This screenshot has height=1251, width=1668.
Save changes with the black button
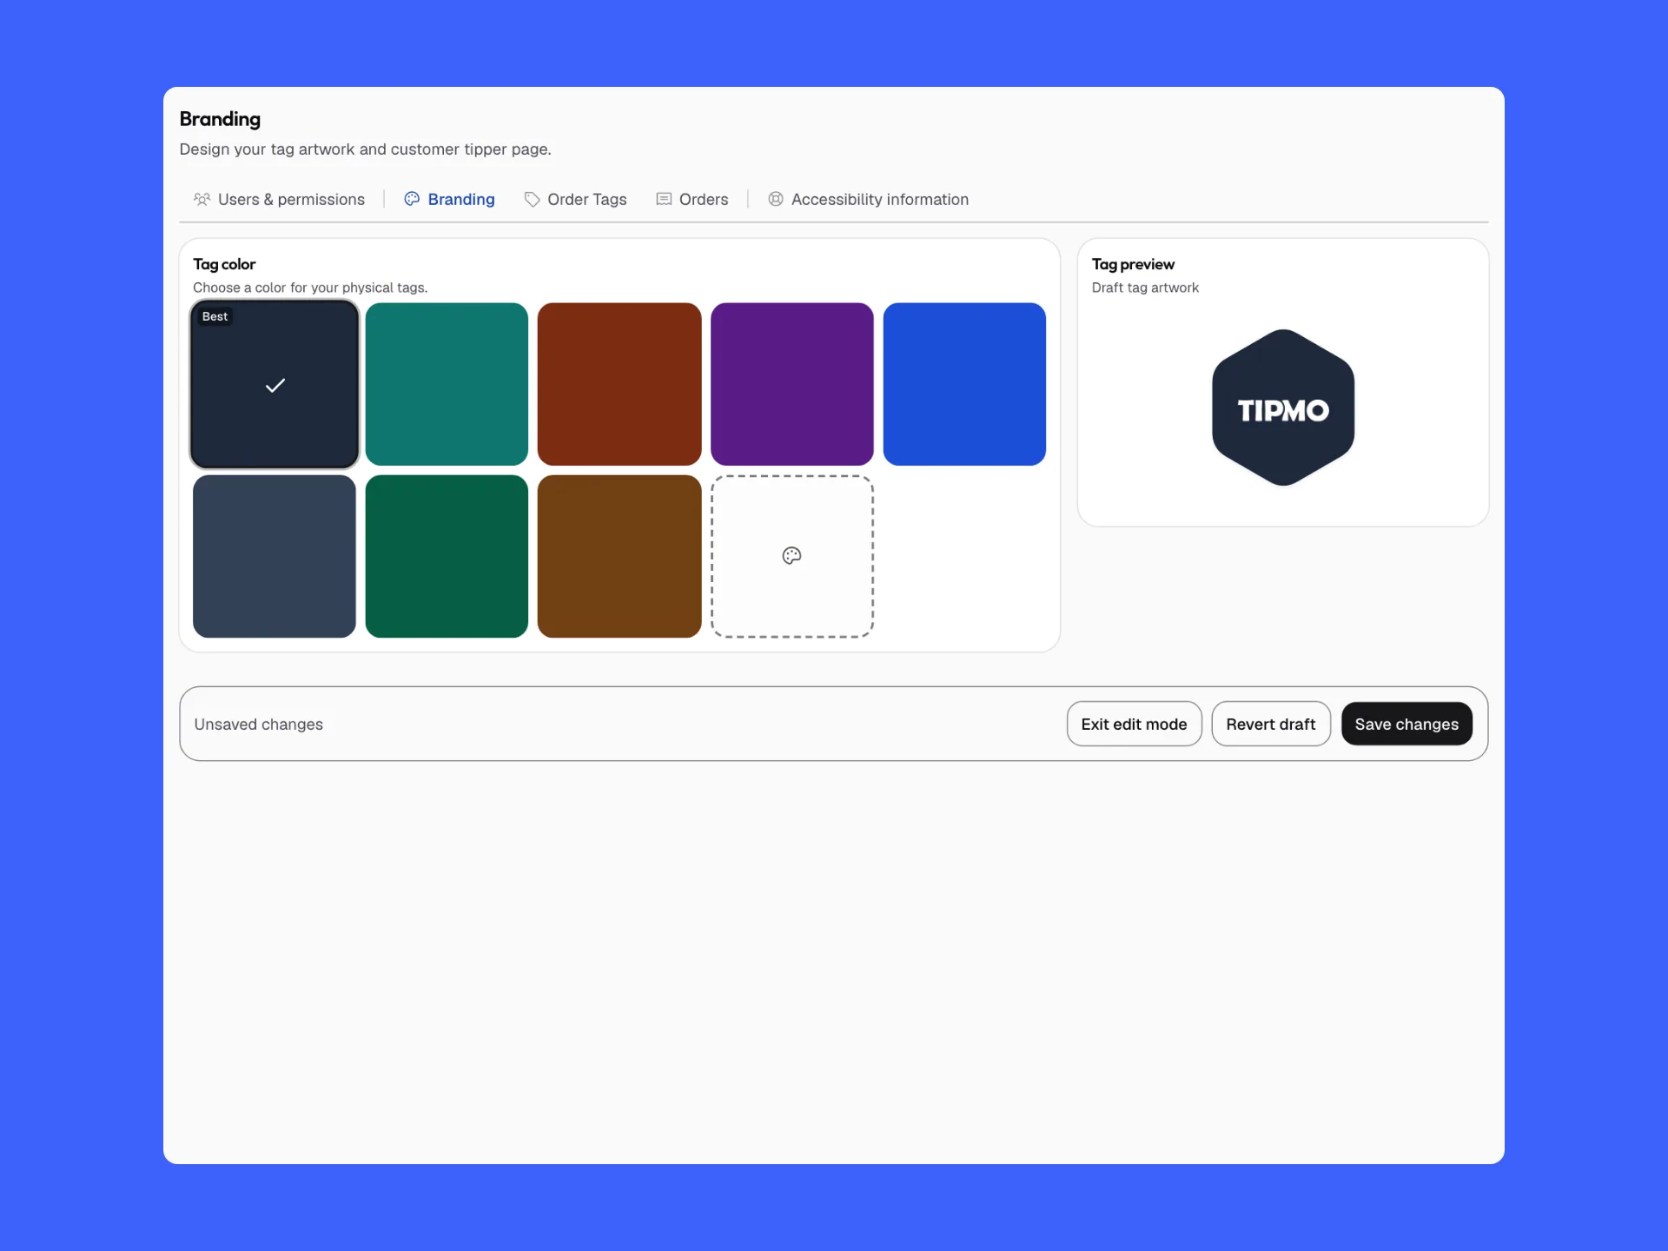click(x=1407, y=724)
